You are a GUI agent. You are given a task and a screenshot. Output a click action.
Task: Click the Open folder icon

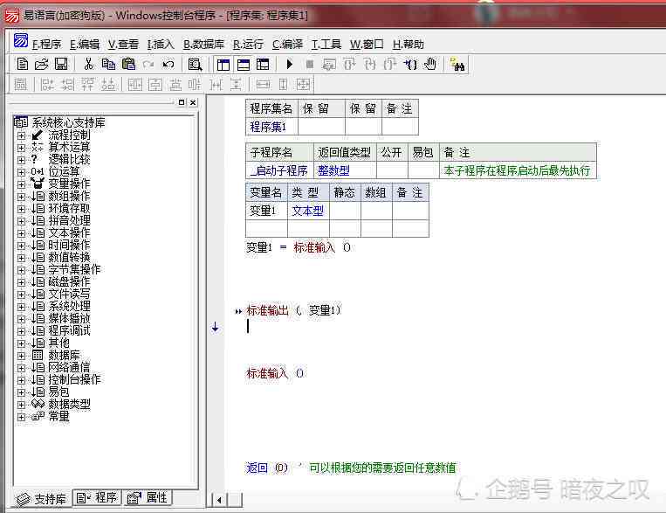coord(41,64)
